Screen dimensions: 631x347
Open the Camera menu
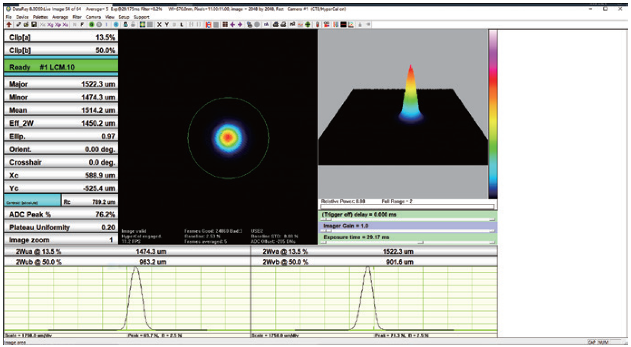[93, 17]
